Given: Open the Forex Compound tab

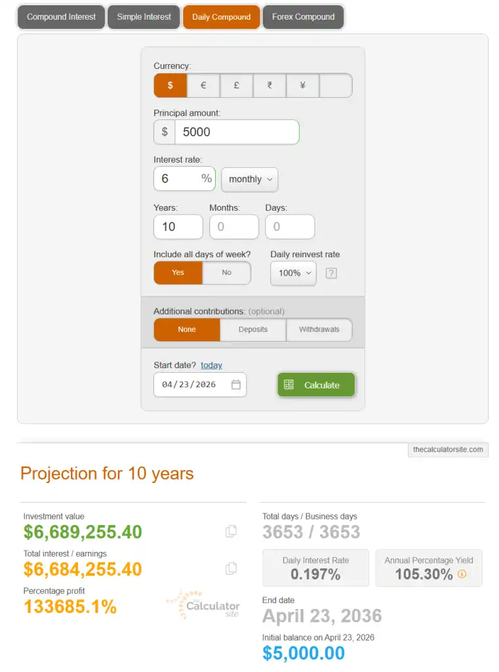Looking at the screenshot, I should coord(303,17).
